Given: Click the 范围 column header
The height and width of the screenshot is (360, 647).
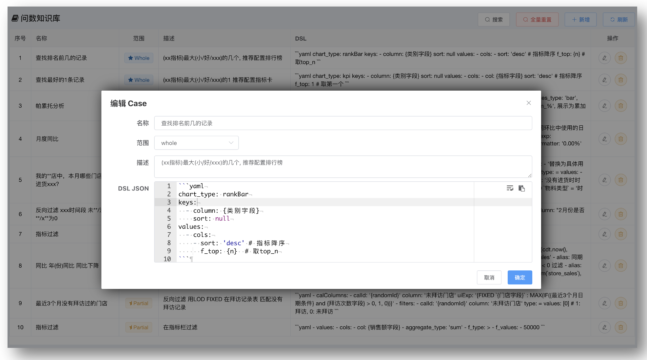Looking at the screenshot, I should pyautogui.click(x=139, y=38).
